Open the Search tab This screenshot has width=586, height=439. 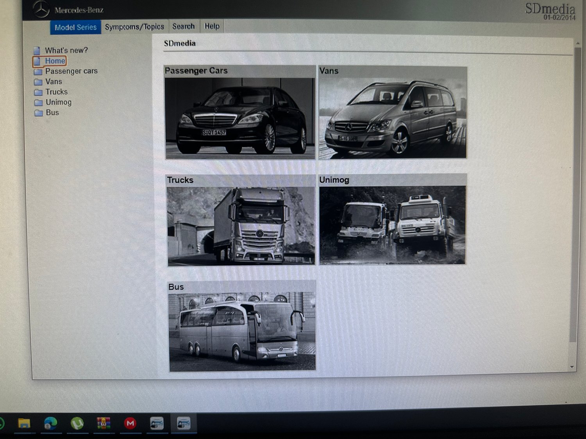[x=183, y=27]
